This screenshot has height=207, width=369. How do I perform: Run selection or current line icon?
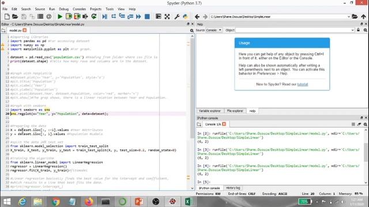[x=85, y=17]
